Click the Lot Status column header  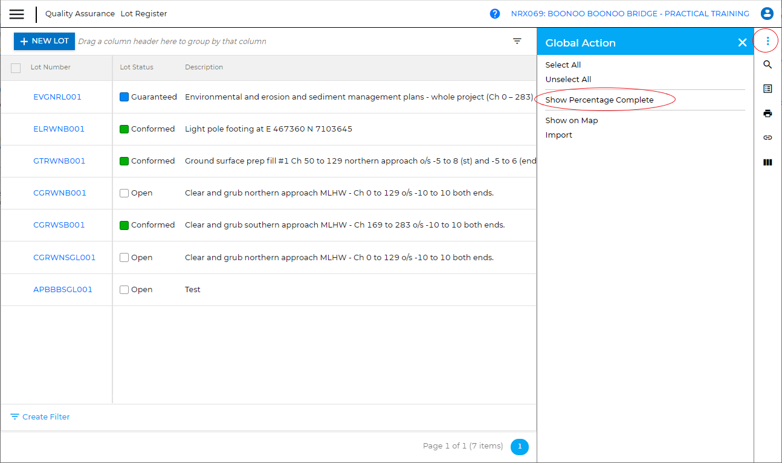[137, 67]
